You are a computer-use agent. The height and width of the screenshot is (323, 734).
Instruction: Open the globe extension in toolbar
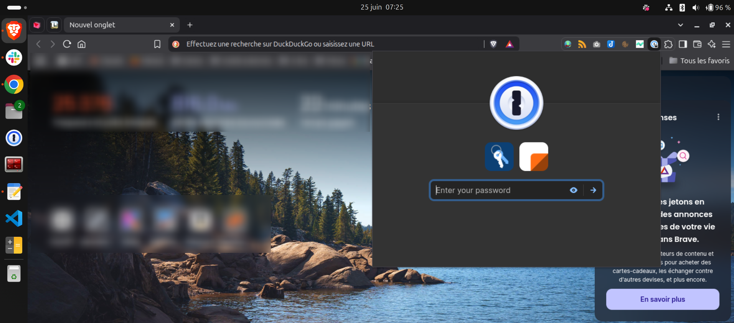[568, 44]
